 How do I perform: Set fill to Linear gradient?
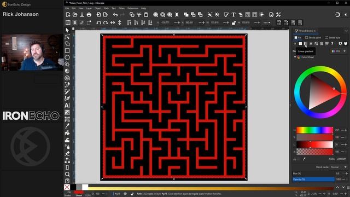[306, 44]
